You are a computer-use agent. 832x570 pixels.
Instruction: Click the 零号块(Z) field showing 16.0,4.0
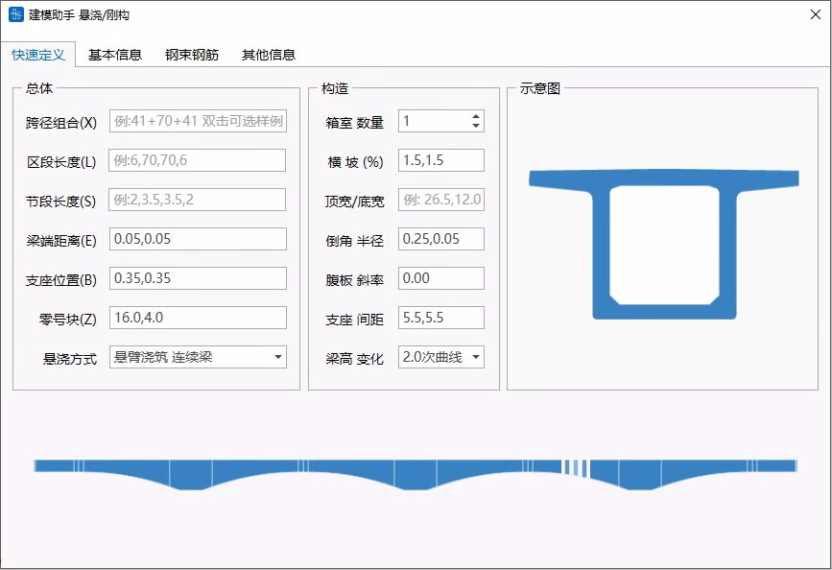point(198,318)
